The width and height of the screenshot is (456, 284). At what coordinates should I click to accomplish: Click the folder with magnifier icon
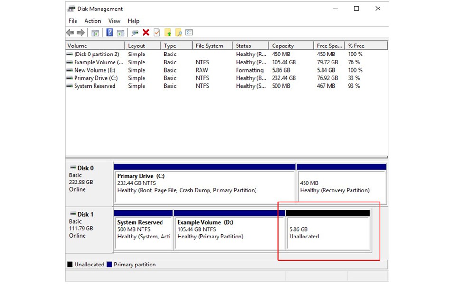point(179,33)
